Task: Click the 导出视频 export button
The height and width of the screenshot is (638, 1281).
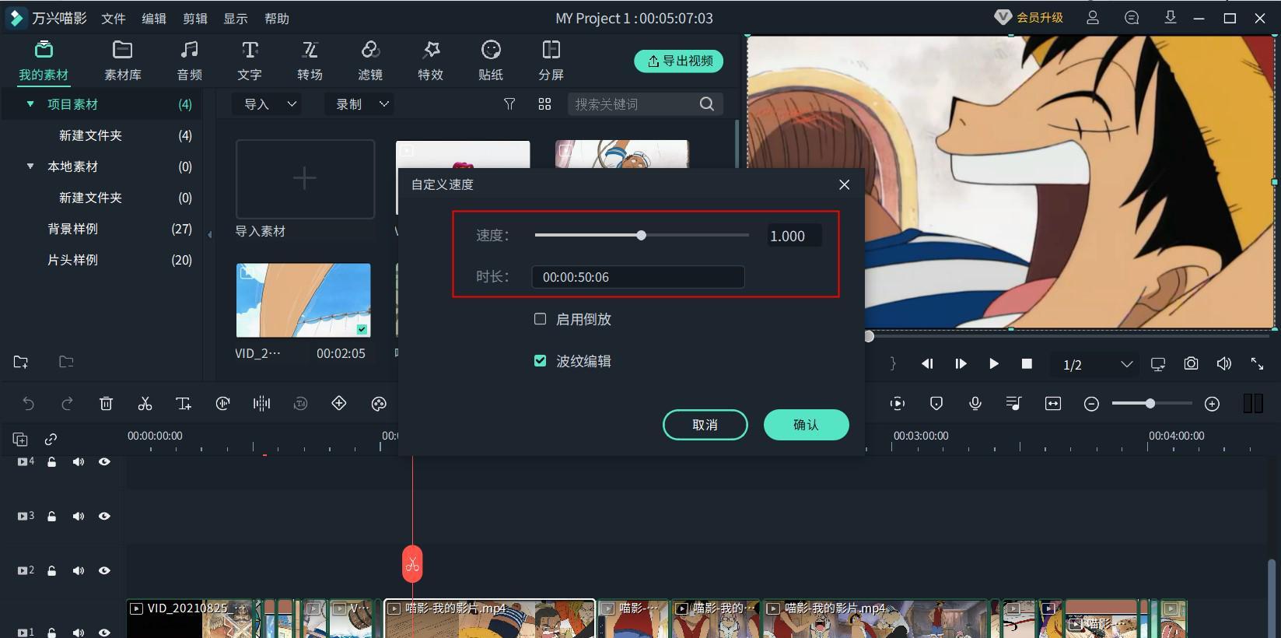Action: pos(679,61)
